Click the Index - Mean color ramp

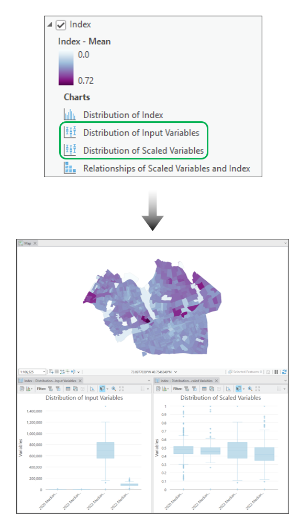pos(65,67)
